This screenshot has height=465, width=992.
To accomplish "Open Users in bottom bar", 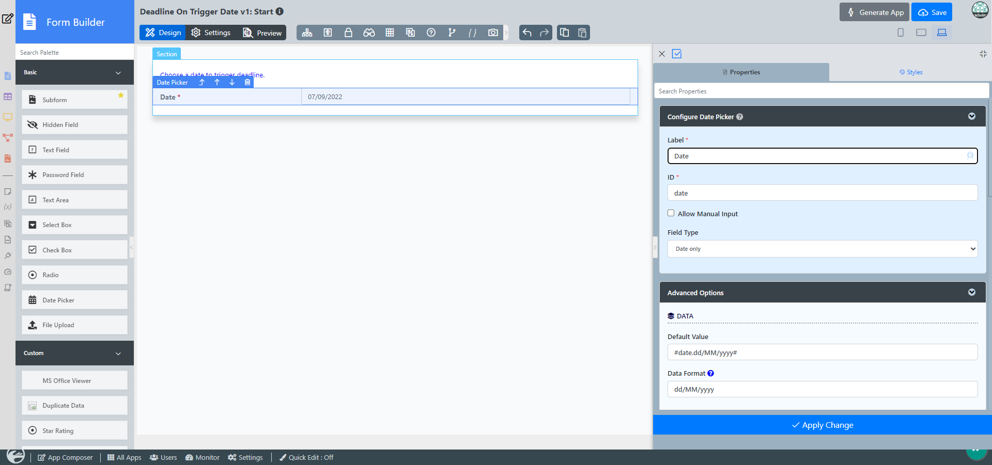I will (163, 457).
